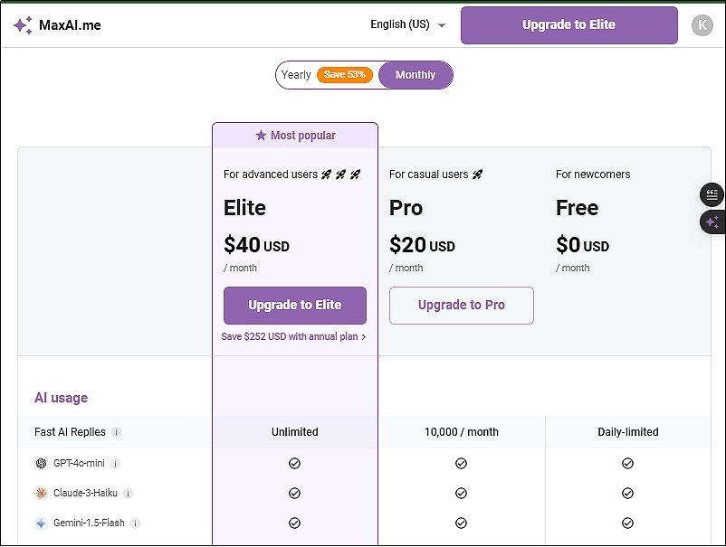
Task: Click the Claude-3-Haiku starburst icon
Action: click(40, 493)
